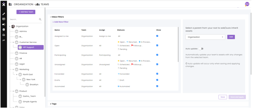Click the Legal team icon
This screenshot has height=109, width=253.
[x=16, y=64]
